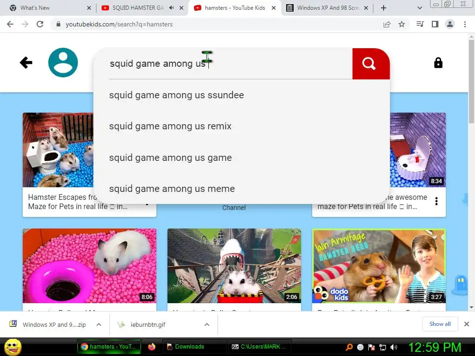Open hamsters - YouT... taskbar button
The image size is (475, 356).
point(109,347)
